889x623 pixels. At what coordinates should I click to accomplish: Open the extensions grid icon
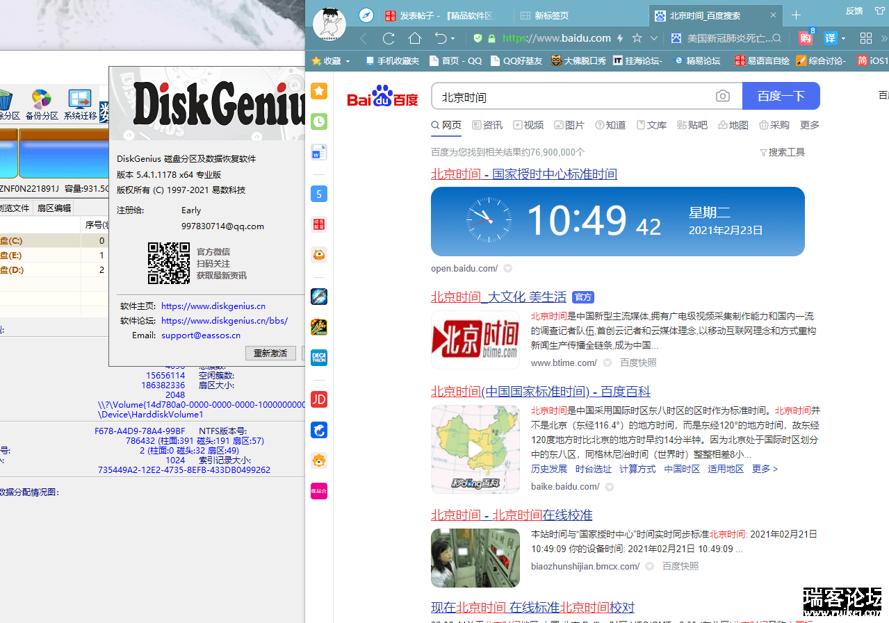[x=866, y=38]
